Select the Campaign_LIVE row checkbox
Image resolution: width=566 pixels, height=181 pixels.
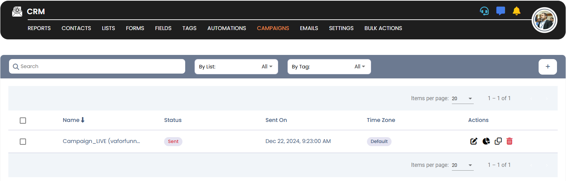tap(23, 142)
